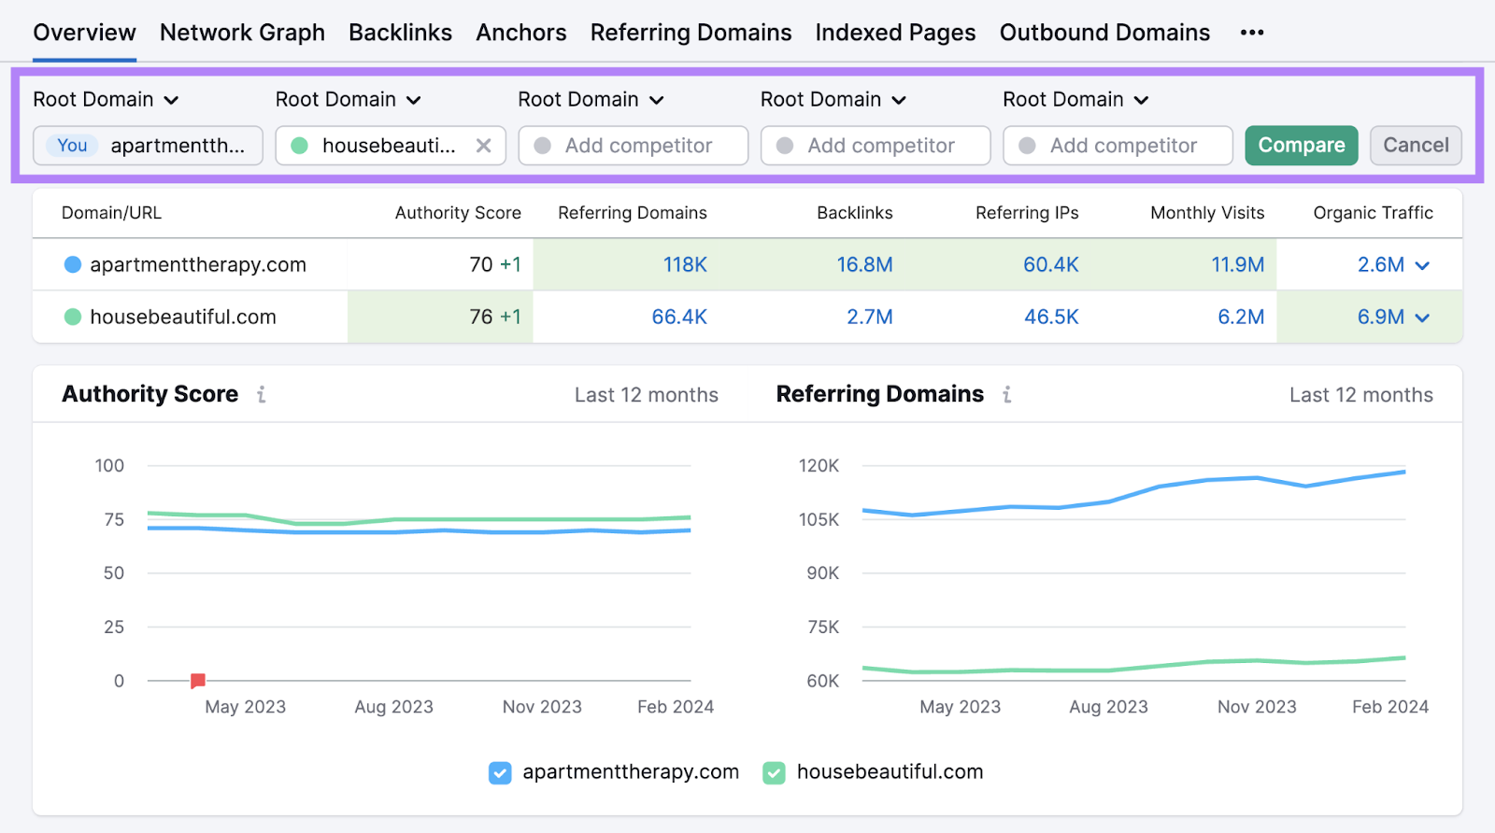Open the Network Graph tab
Viewport: 1495px width, 833px height.
tap(242, 33)
